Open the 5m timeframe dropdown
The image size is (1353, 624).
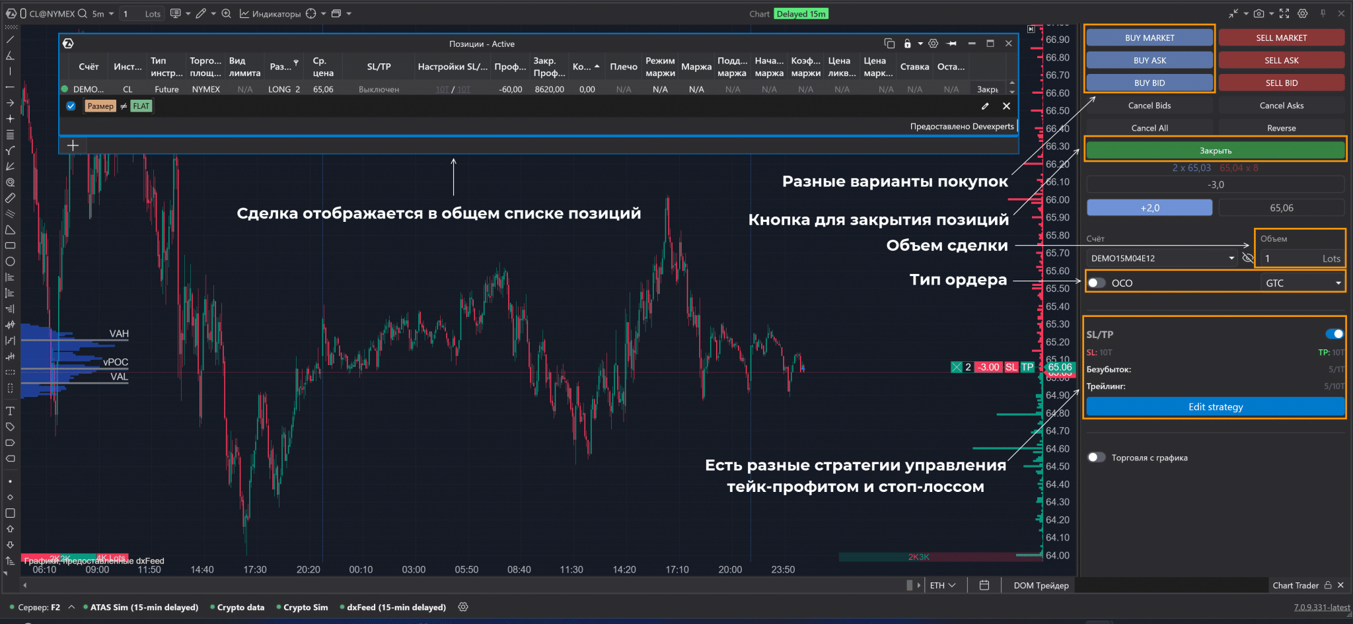click(102, 14)
